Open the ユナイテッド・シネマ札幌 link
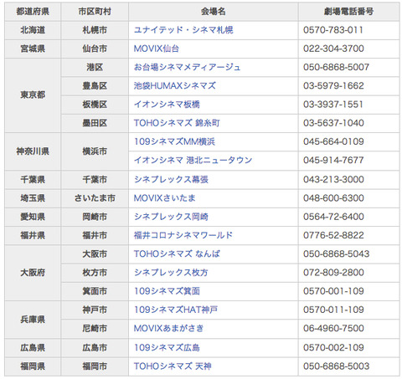This screenshot has width=402, height=379. tap(183, 30)
